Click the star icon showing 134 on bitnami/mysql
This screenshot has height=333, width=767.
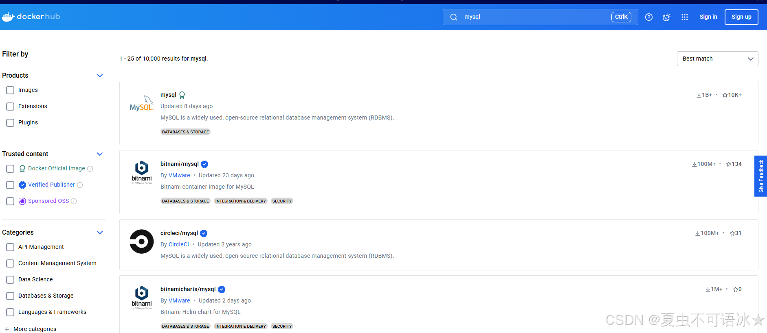point(729,164)
